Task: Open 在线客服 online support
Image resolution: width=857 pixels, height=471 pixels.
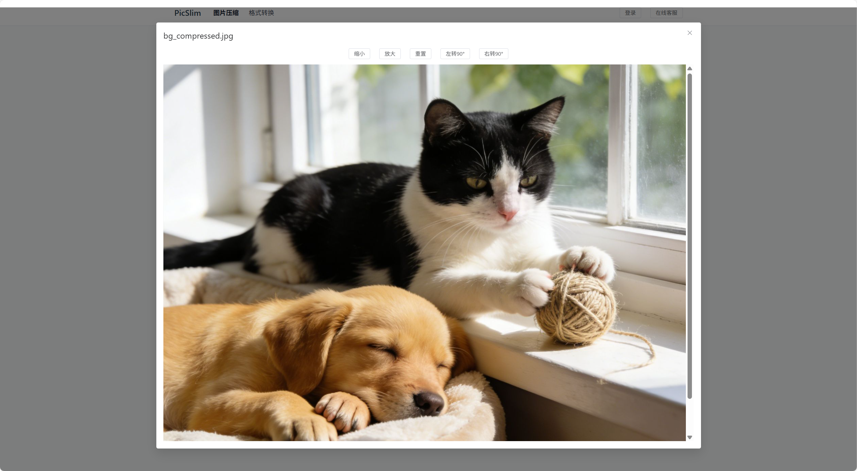Action: coord(666,13)
